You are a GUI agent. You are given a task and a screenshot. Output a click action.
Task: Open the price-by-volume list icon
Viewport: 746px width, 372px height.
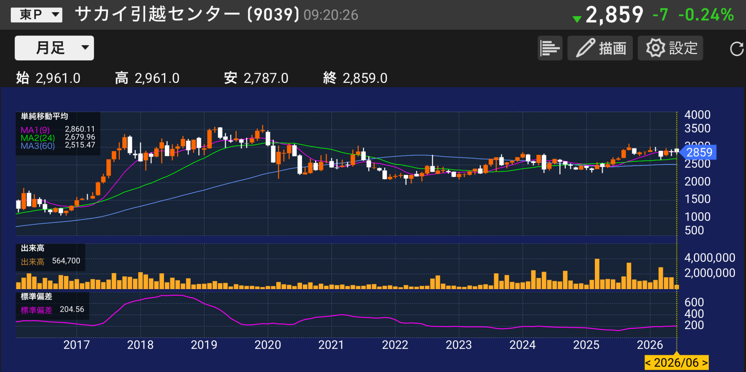pos(550,48)
